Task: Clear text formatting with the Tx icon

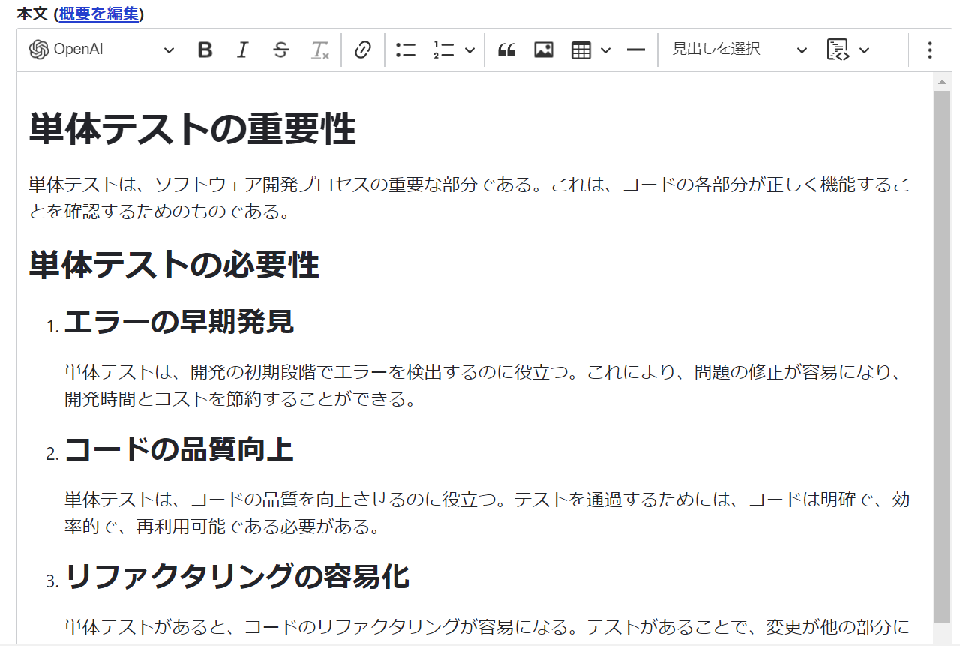Action: click(319, 50)
